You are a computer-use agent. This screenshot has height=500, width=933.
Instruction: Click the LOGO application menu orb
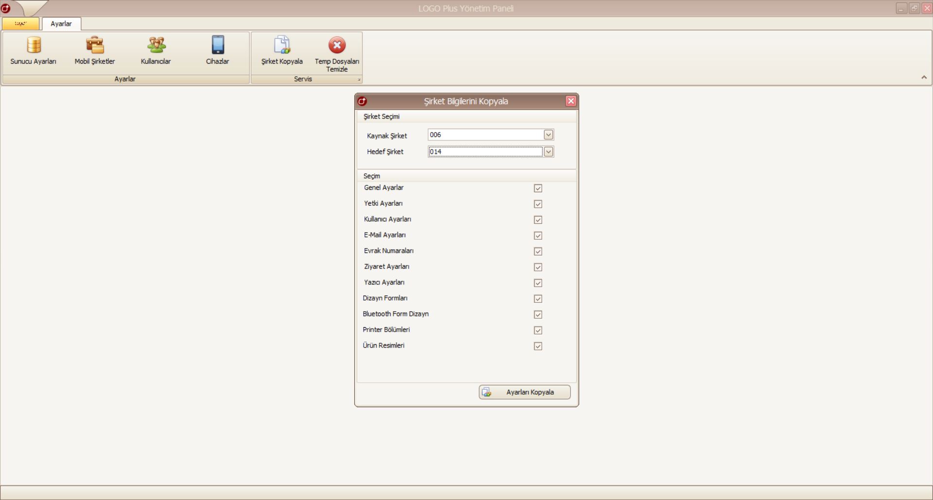[x=6, y=8]
